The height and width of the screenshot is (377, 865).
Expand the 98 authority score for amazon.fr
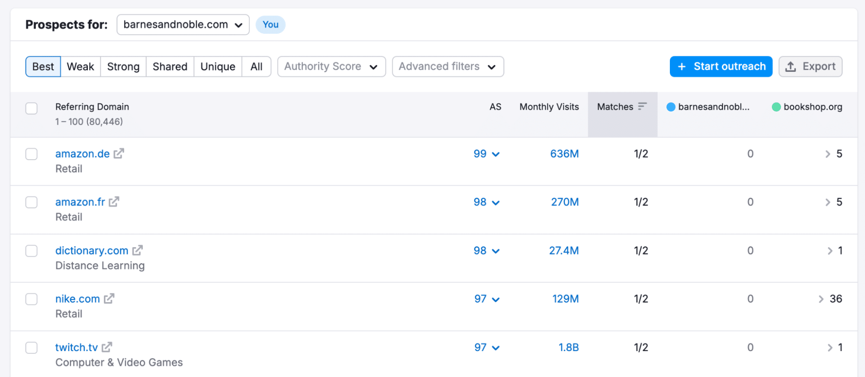pos(487,202)
